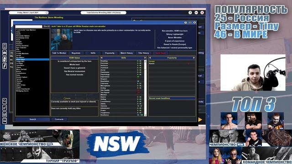Open main window help question mark
Image resolution: width=292 pixels, height=164 pixels.
click(190, 13)
